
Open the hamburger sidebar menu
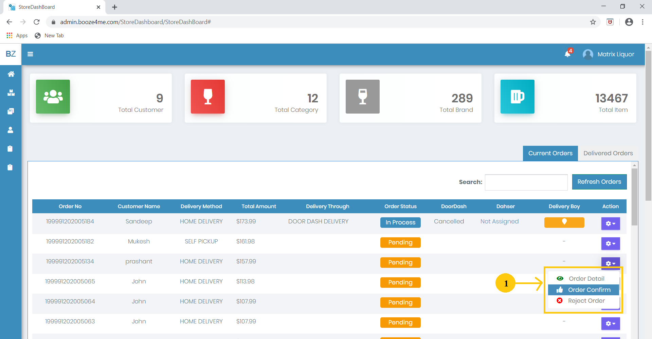[x=30, y=54]
